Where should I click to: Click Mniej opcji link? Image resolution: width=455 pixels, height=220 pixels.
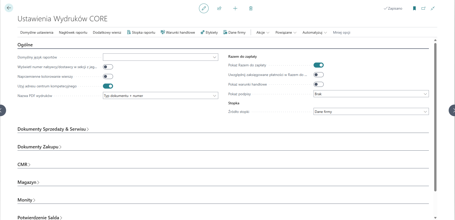(x=341, y=32)
